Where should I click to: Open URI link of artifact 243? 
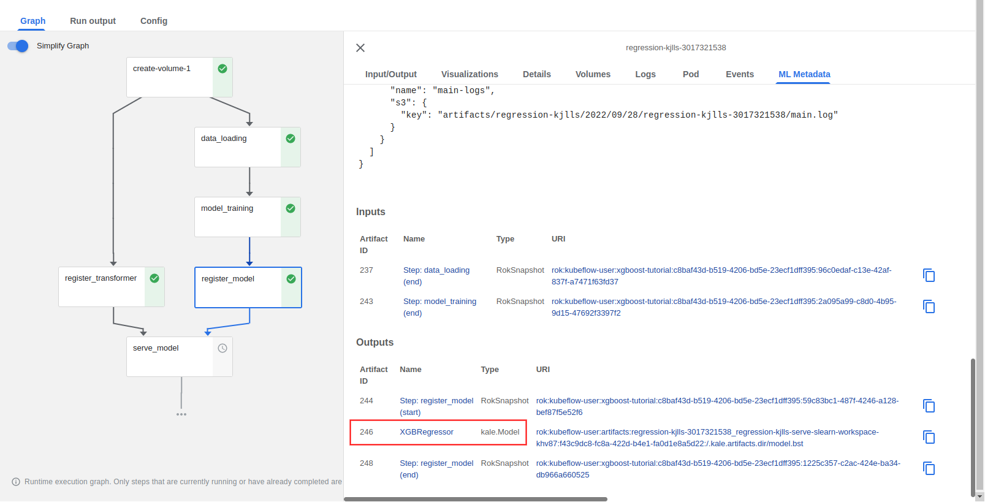point(724,307)
